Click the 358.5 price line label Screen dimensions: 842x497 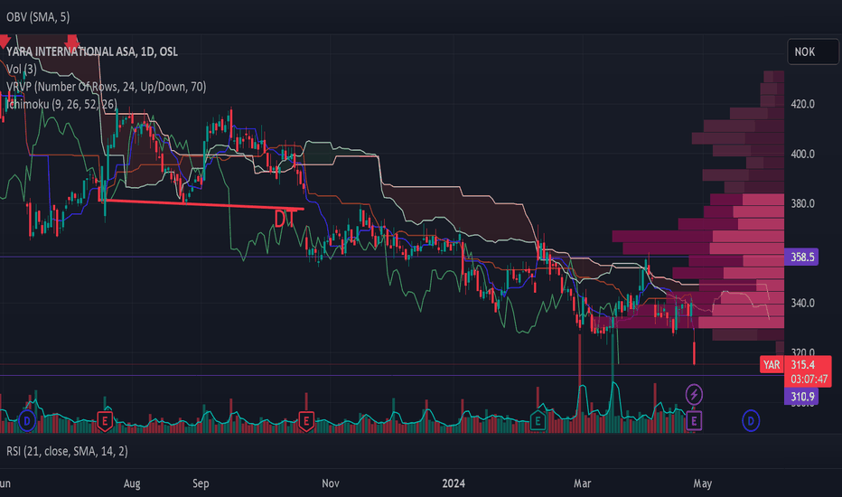click(801, 257)
